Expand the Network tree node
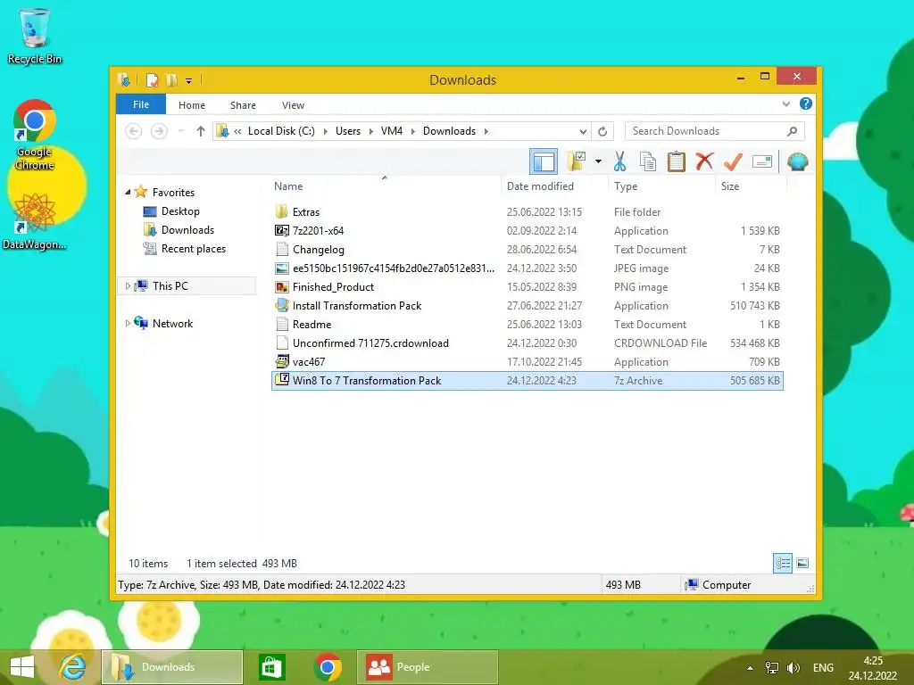This screenshot has width=914, height=685. (x=128, y=323)
